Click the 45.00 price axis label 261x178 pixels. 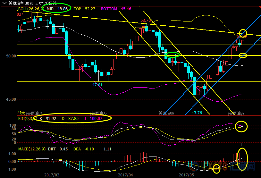point(11,99)
